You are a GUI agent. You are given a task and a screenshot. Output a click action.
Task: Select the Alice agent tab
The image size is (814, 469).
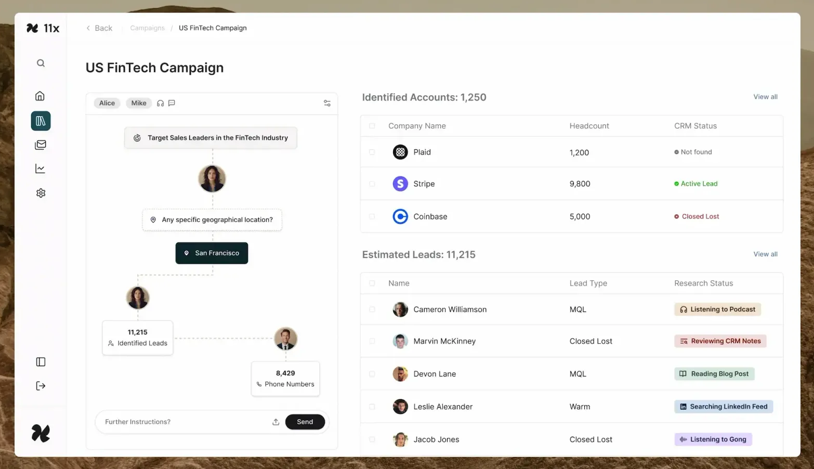[107, 103]
